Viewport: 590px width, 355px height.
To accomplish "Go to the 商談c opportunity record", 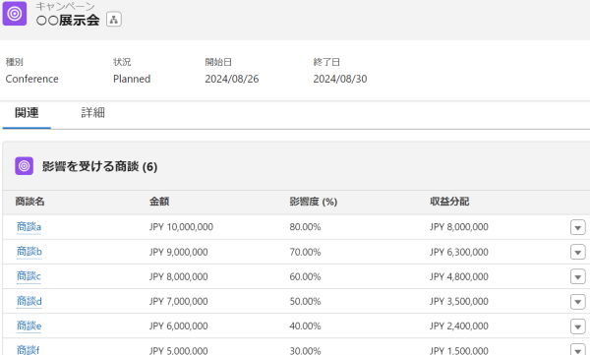I will 29,276.
